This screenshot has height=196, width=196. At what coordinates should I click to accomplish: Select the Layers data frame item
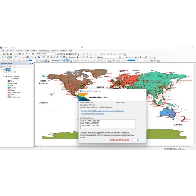pos(8,69)
